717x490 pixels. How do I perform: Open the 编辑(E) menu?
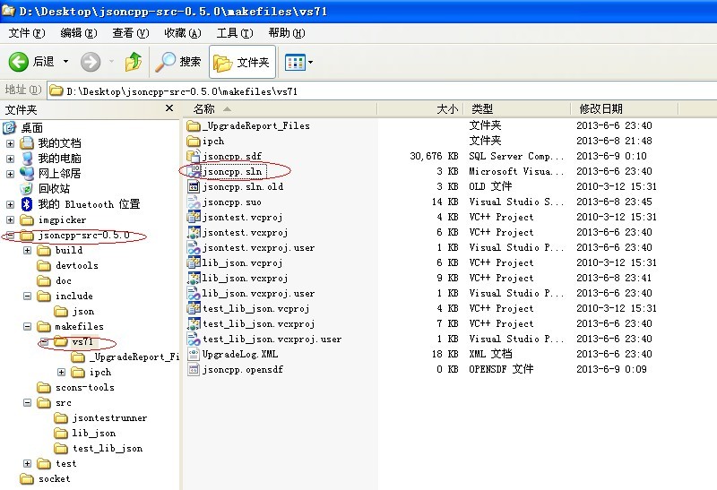79,33
